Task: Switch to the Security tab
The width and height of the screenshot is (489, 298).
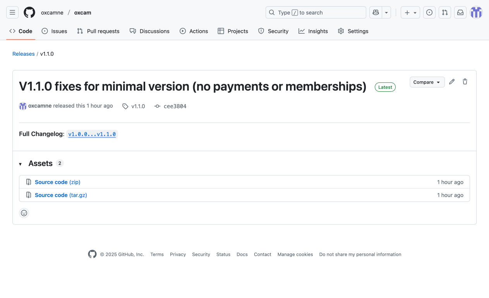Action: pyautogui.click(x=273, y=31)
